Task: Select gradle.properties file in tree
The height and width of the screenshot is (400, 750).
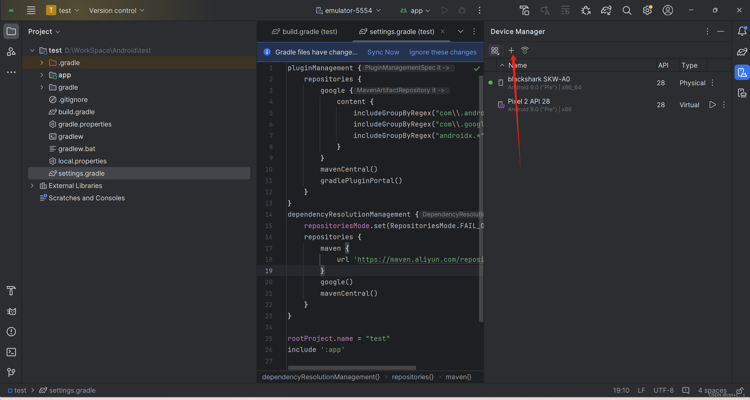Action: tap(85, 124)
